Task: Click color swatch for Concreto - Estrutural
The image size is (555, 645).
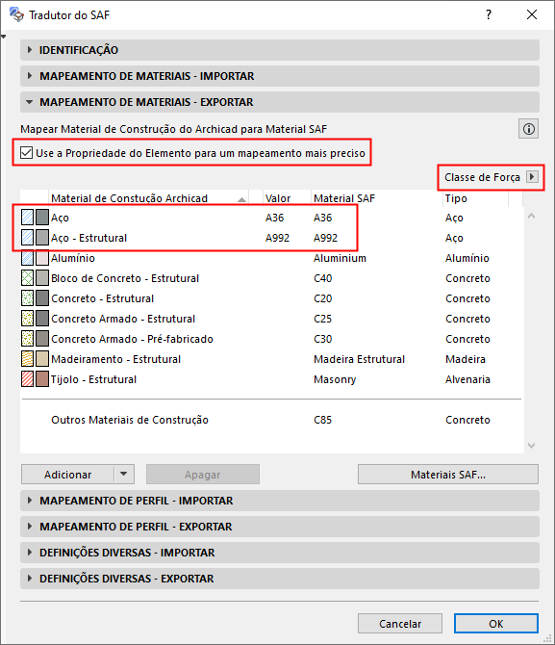Action: [x=42, y=297]
